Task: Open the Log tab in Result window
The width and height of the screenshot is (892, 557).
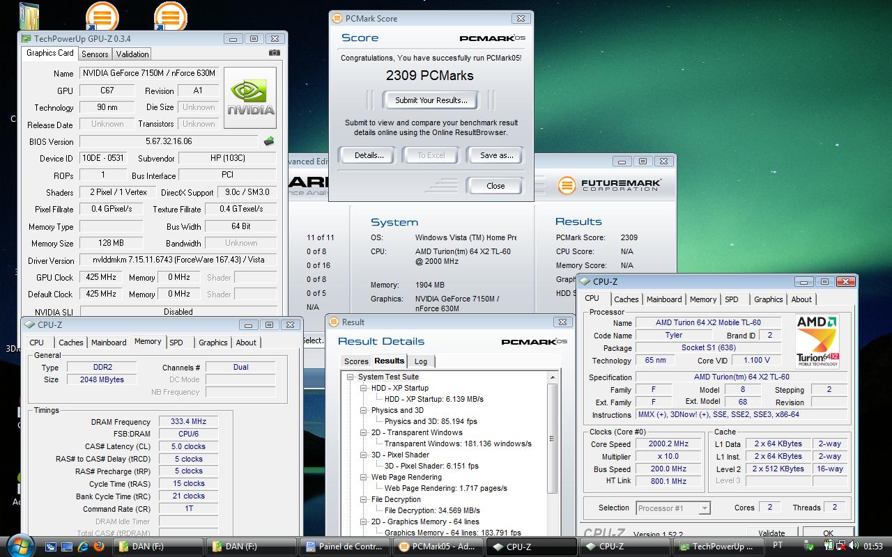Action: [421, 361]
